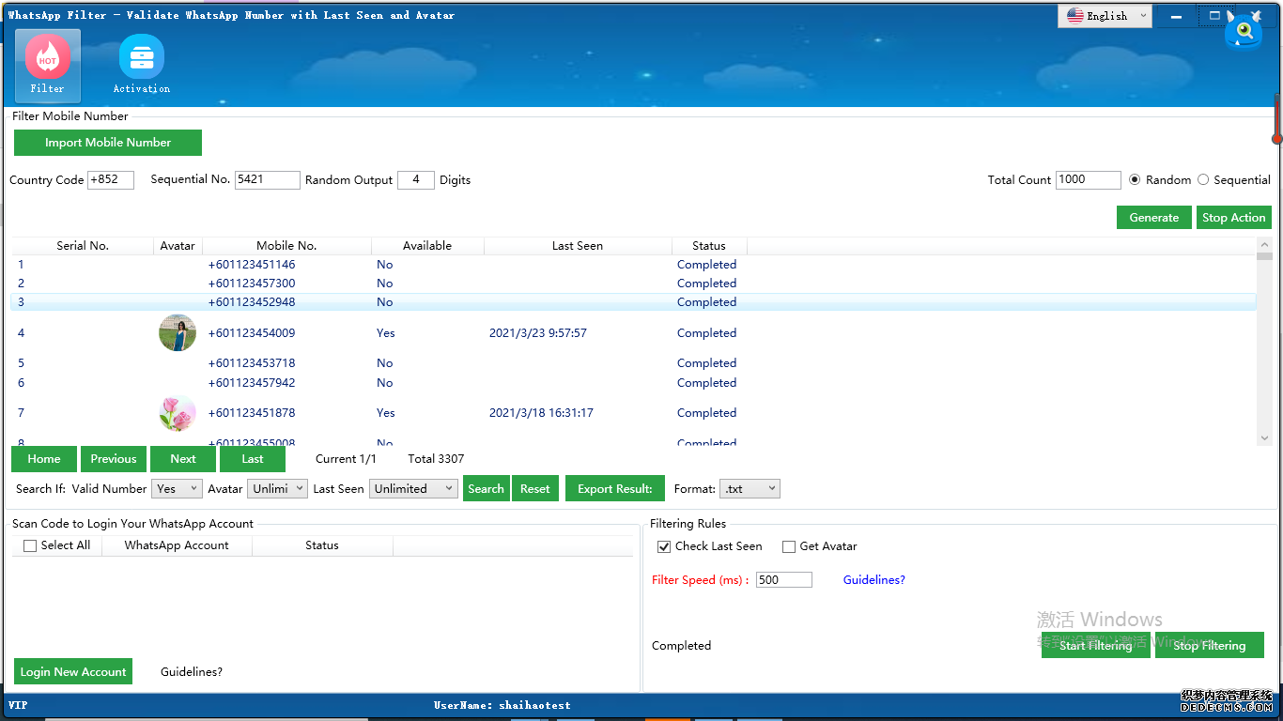Tick the Select All checkbox
The image size is (1283, 721).
pos(30,545)
